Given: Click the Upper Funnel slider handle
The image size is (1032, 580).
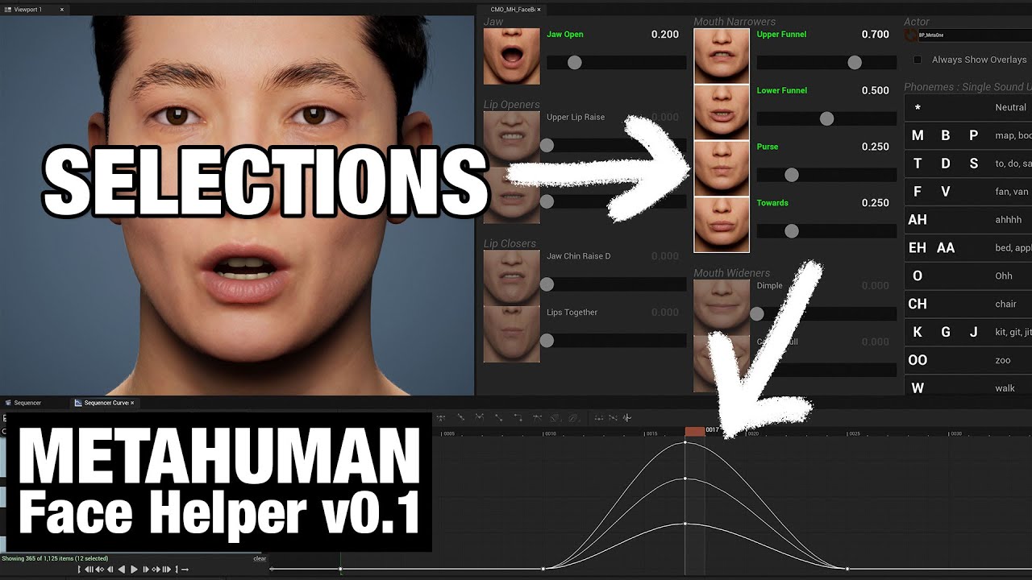Looking at the screenshot, I should (x=855, y=62).
